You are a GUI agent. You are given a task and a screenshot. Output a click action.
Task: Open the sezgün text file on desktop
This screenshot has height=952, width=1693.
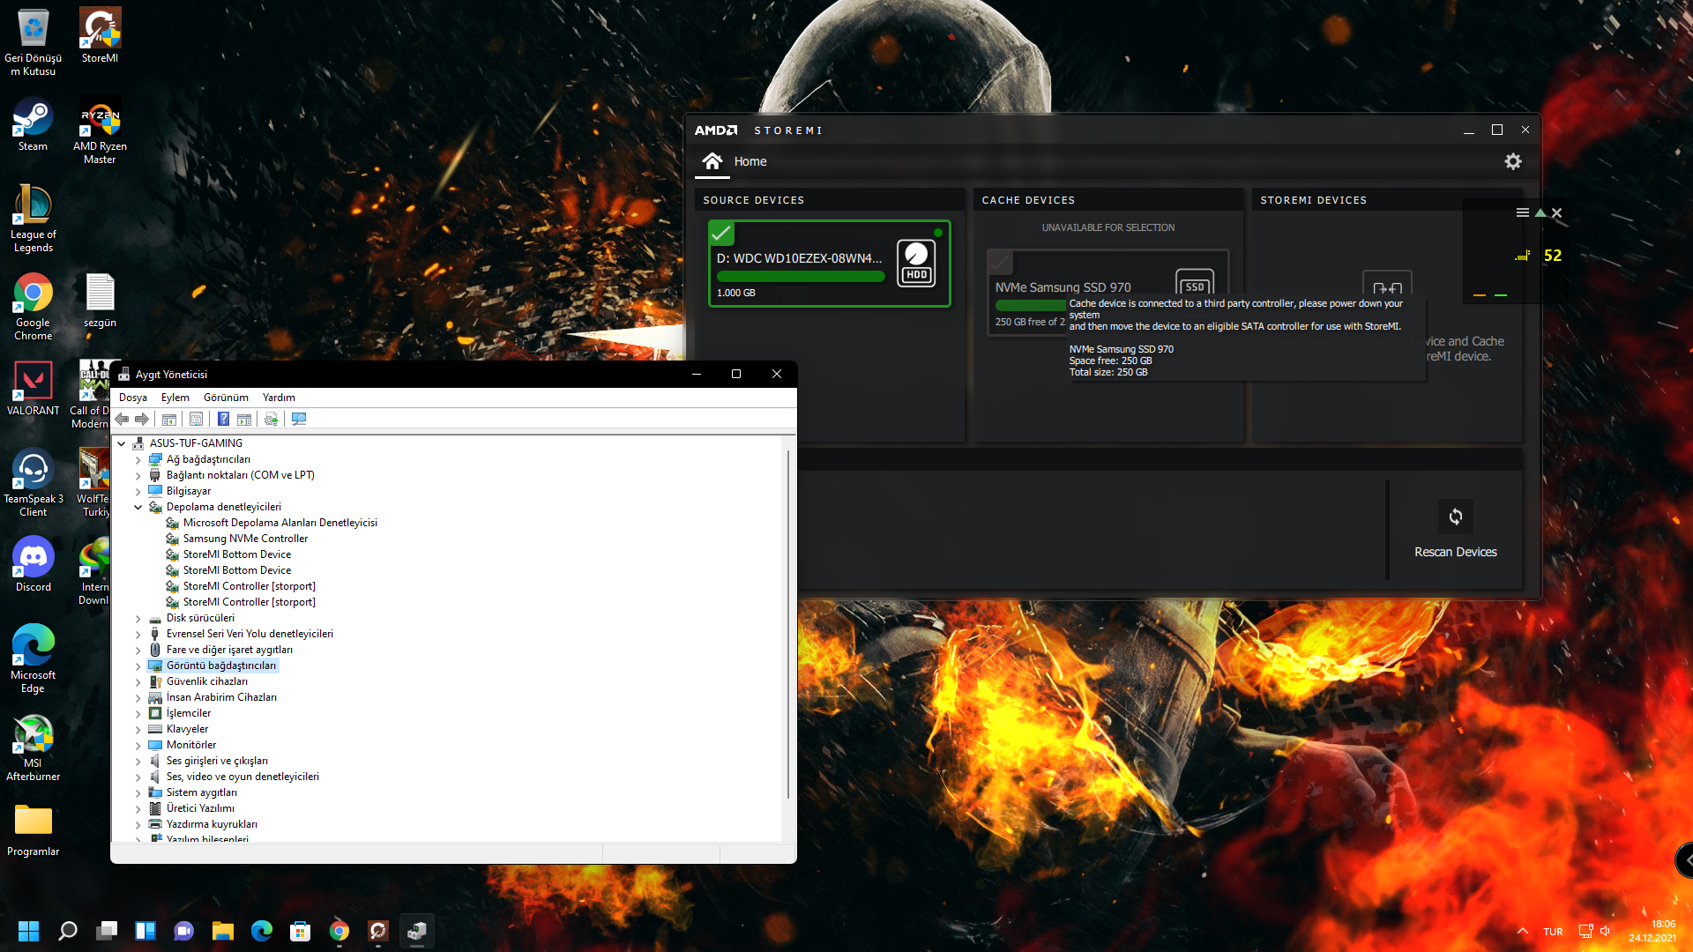(x=100, y=301)
